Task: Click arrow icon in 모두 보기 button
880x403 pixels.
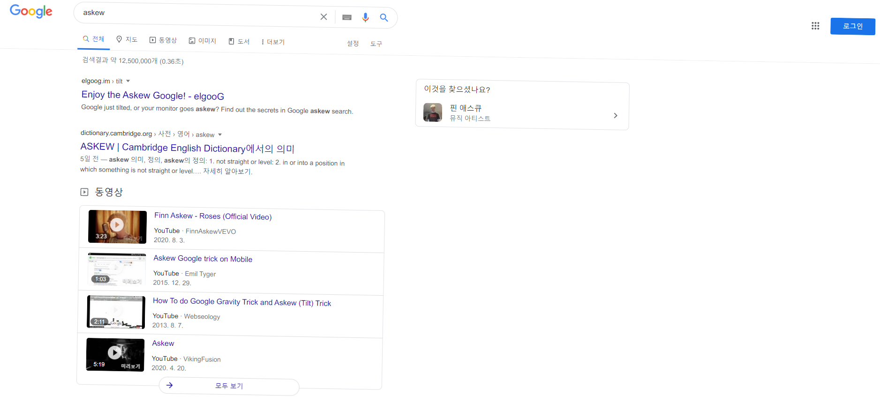Action: [x=170, y=385]
